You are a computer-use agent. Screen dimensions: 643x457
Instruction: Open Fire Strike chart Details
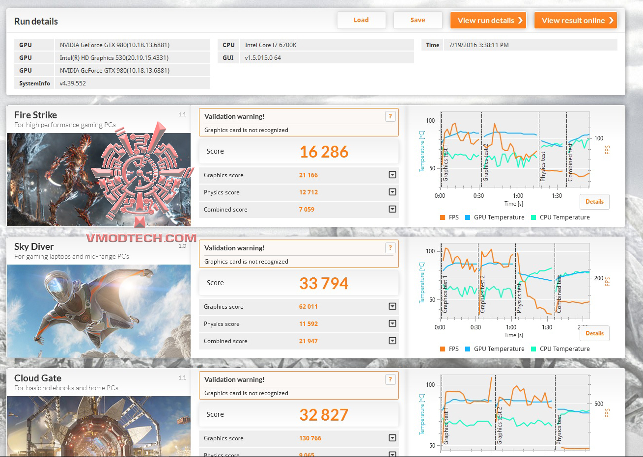tap(594, 202)
